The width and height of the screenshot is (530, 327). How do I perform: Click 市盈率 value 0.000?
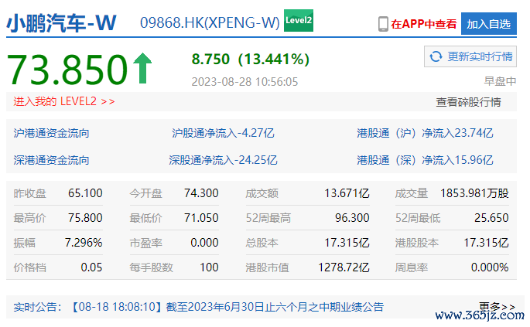click(x=204, y=243)
